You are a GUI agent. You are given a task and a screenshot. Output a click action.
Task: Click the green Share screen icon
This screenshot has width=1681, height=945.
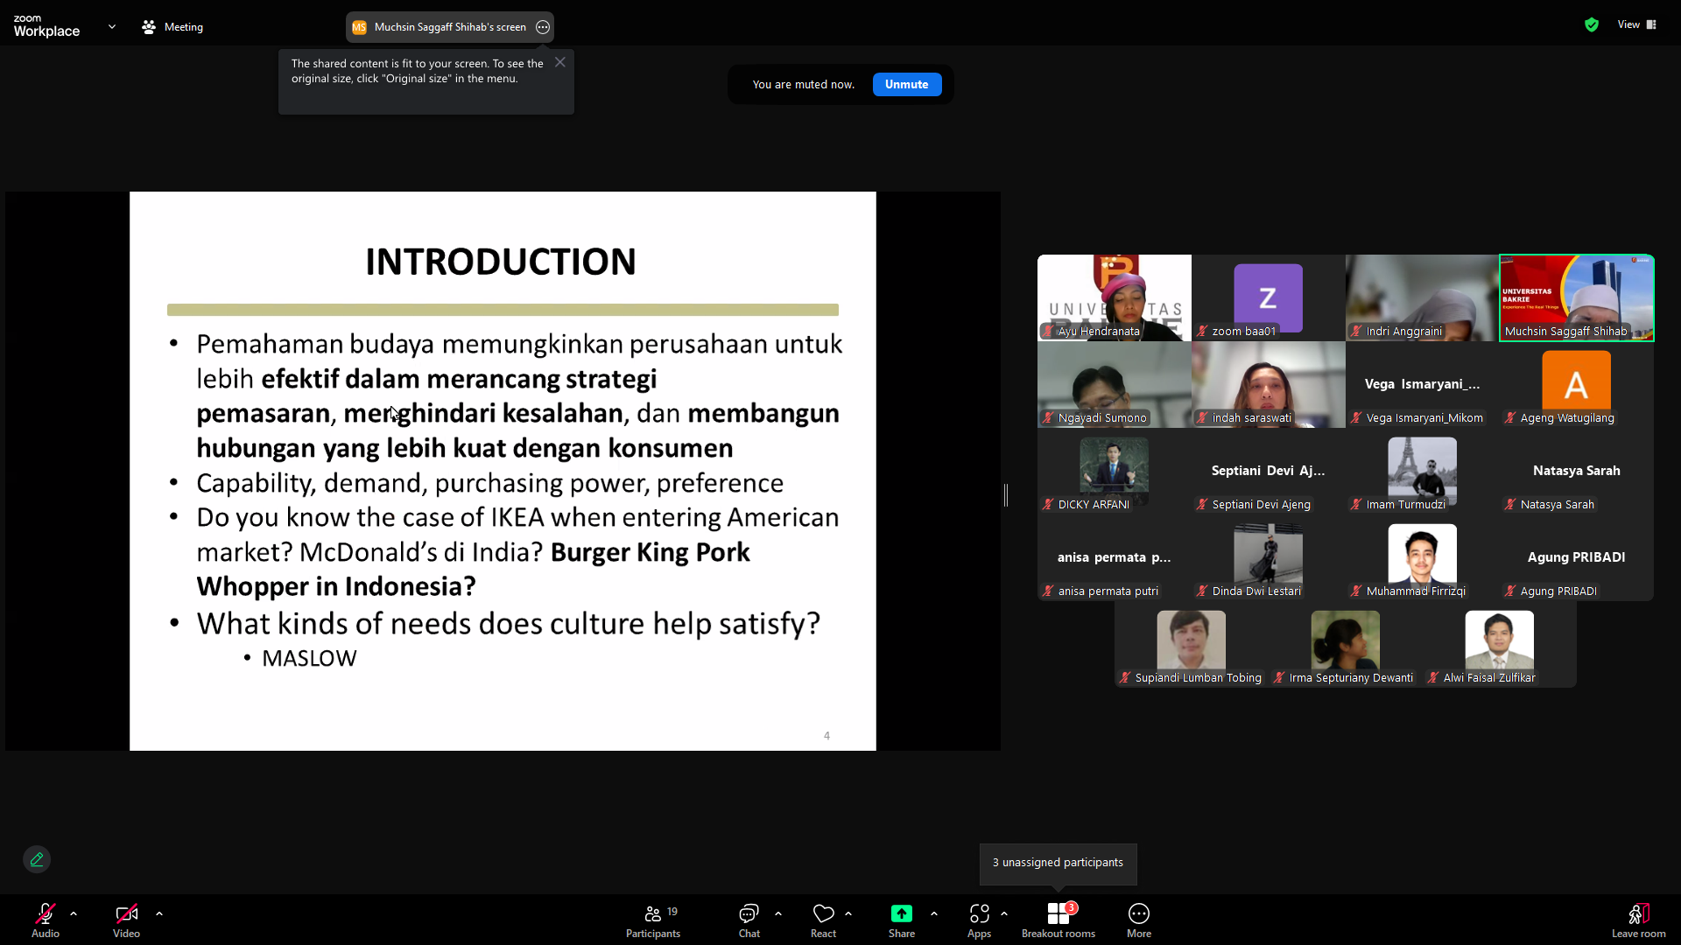click(902, 913)
